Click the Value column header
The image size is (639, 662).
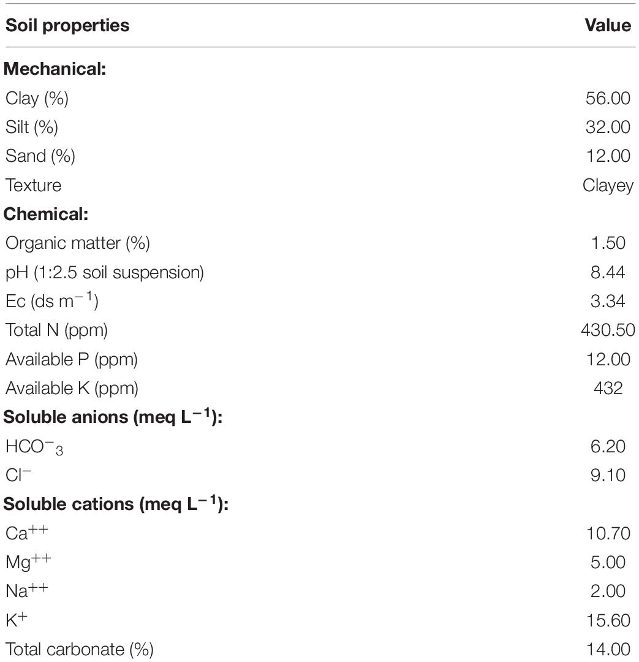(608, 25)
